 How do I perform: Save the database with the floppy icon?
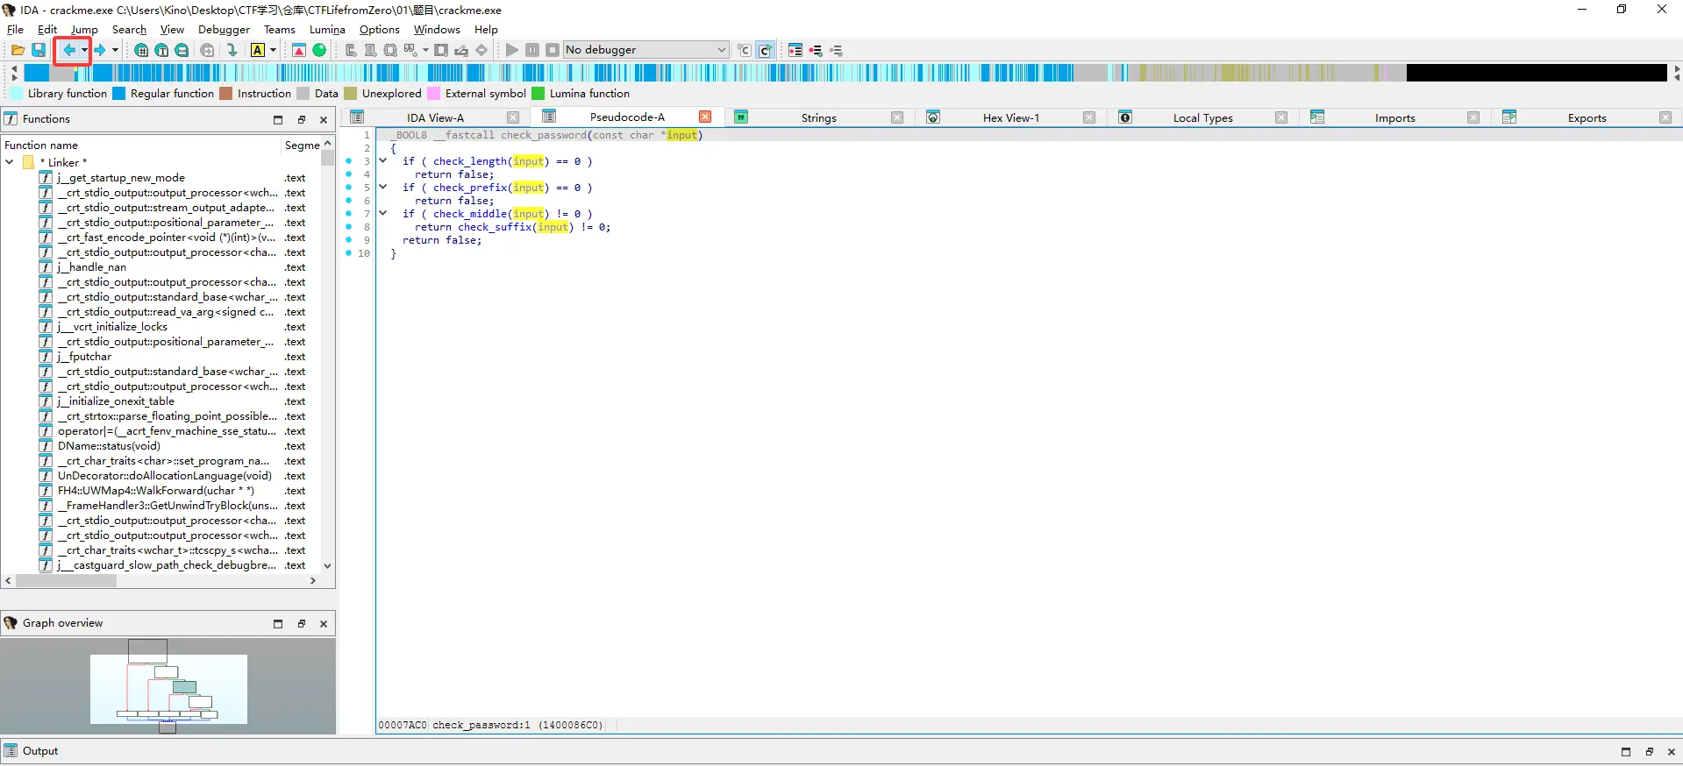click(x=39, y=50)
